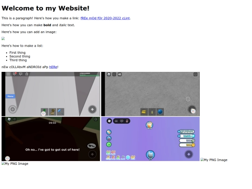This screenshot has width=252, height=189.
Task: Click the HD badge in concrete screenshot
Action: click(119, 74)
